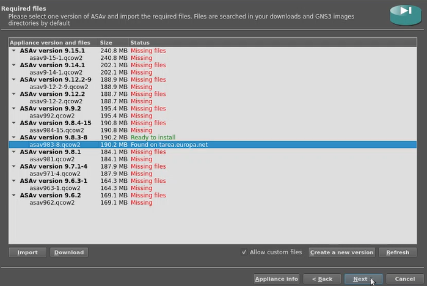427x286 pixels.
Task: Select ASAv version 9.8.1 label
Action: pyautogui.click(x=50, y=152)
